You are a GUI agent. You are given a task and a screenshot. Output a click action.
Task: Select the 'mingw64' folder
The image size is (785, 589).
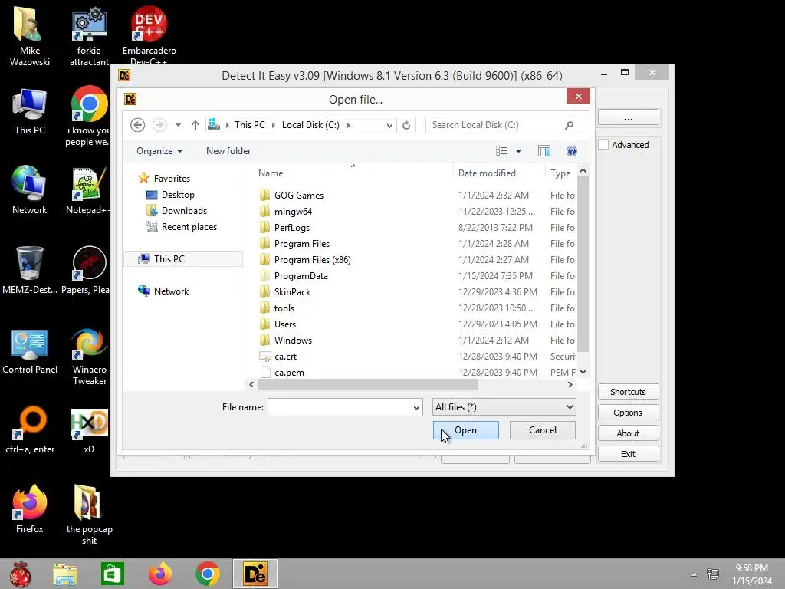point(293,212)
